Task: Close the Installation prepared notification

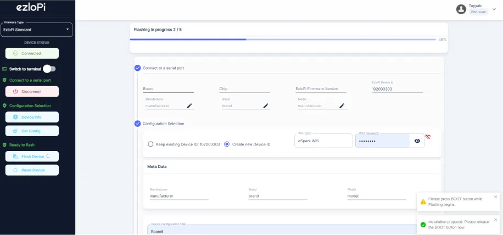Action: (x=495, y=220)
